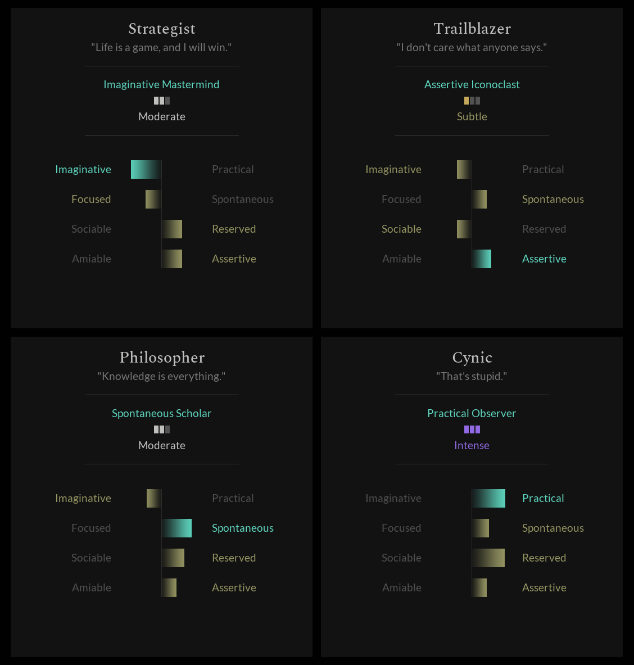Click the Strategist Moderate intensity pips
Viewport: 634px width, 665px height.
coord(161,101)
